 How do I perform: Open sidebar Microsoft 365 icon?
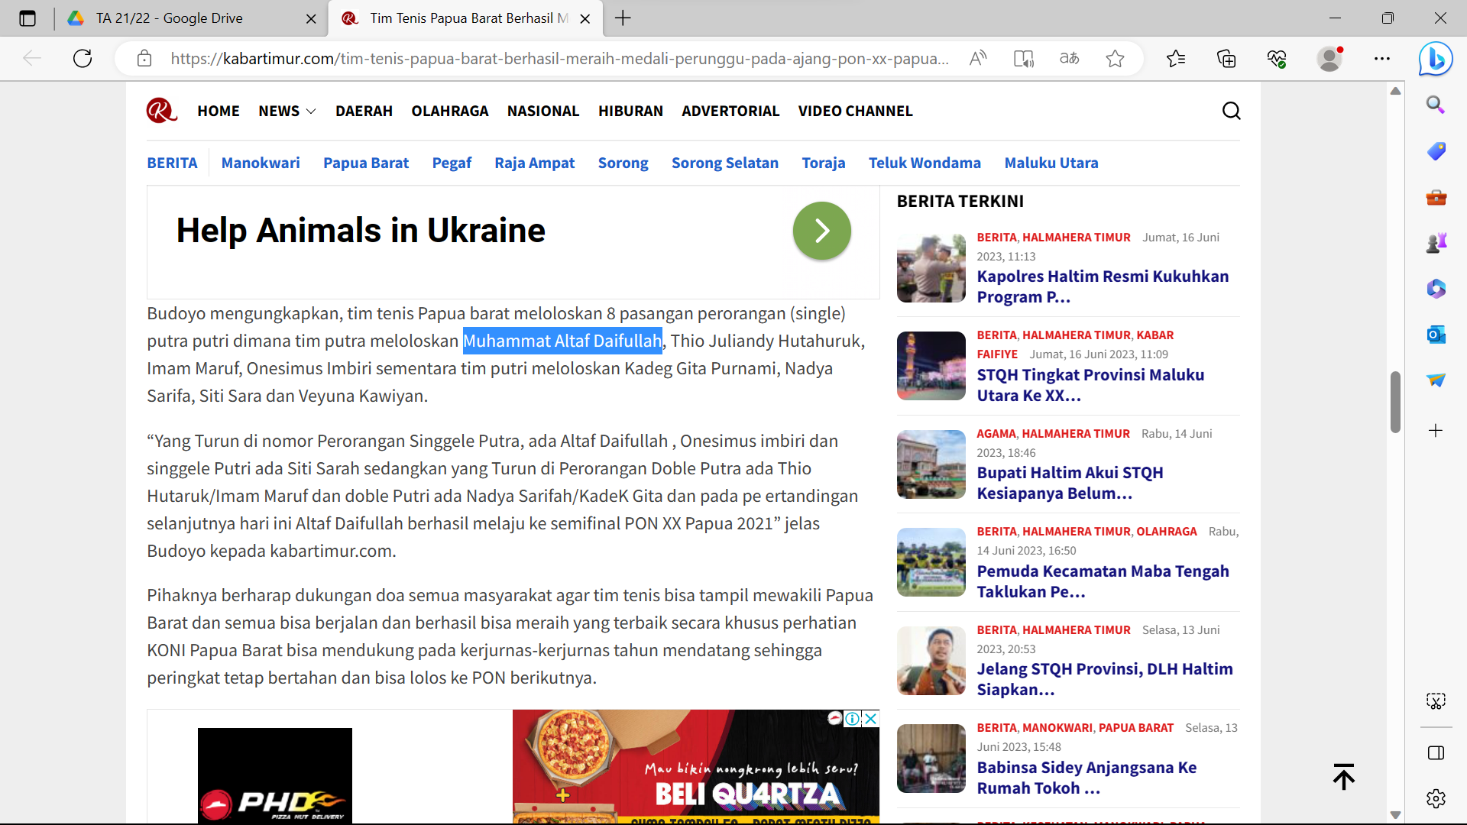1436,289
